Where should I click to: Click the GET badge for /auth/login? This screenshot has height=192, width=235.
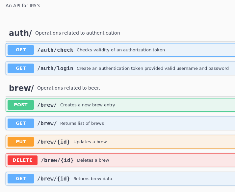(21, 69)
